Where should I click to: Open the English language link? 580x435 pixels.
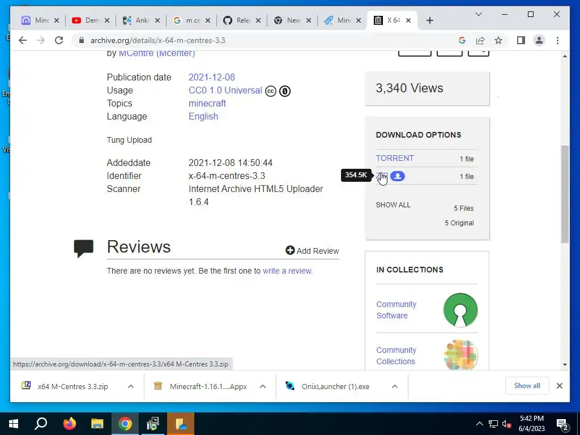(x=203, y=116)
